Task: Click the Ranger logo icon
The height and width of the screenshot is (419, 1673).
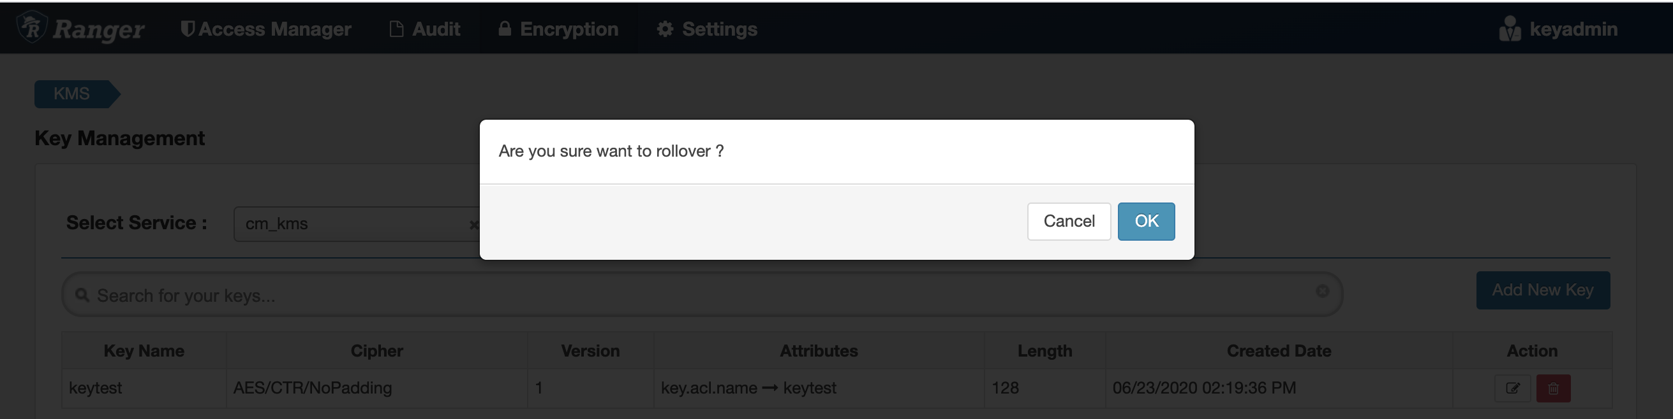Action: 31,28
